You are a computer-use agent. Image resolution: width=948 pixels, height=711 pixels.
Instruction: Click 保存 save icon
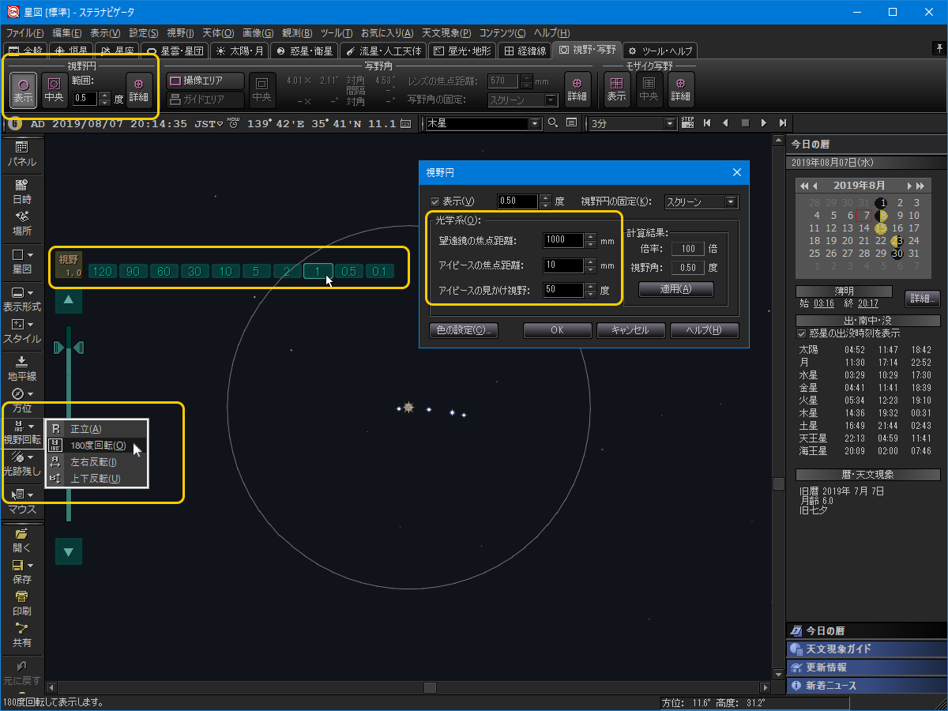pyautogui.click(x=21, y=572)
